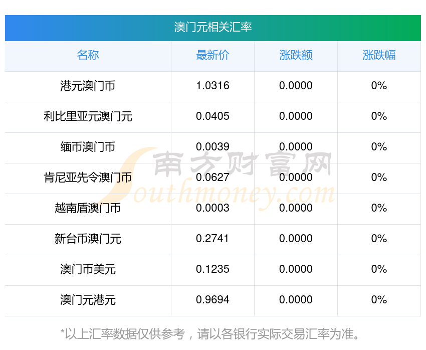Viewport: 426px width, 350px height.
Task: Click the latest price 1.0316
Action: tap(212, 86)
